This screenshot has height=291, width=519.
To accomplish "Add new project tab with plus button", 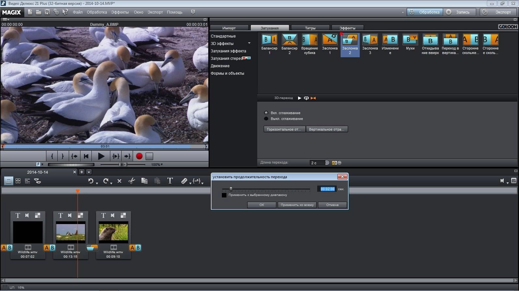I will click(x=82, y=172).
